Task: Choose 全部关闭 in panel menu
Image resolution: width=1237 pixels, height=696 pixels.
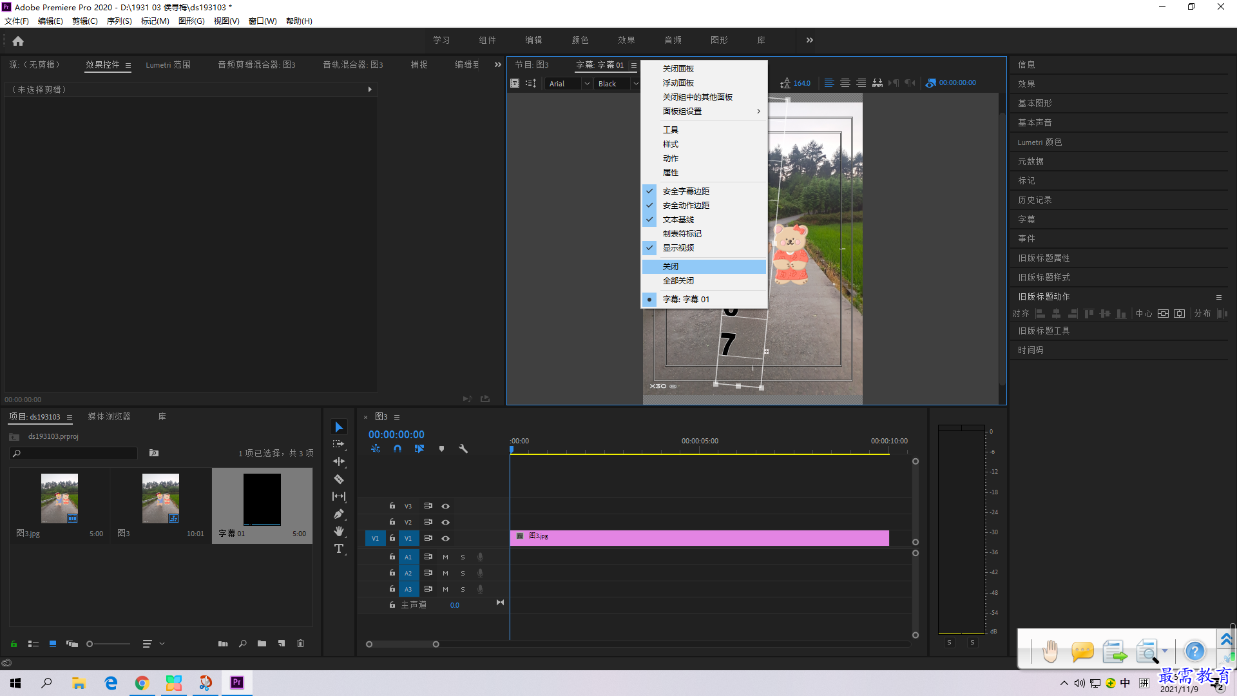Action: 704,280
